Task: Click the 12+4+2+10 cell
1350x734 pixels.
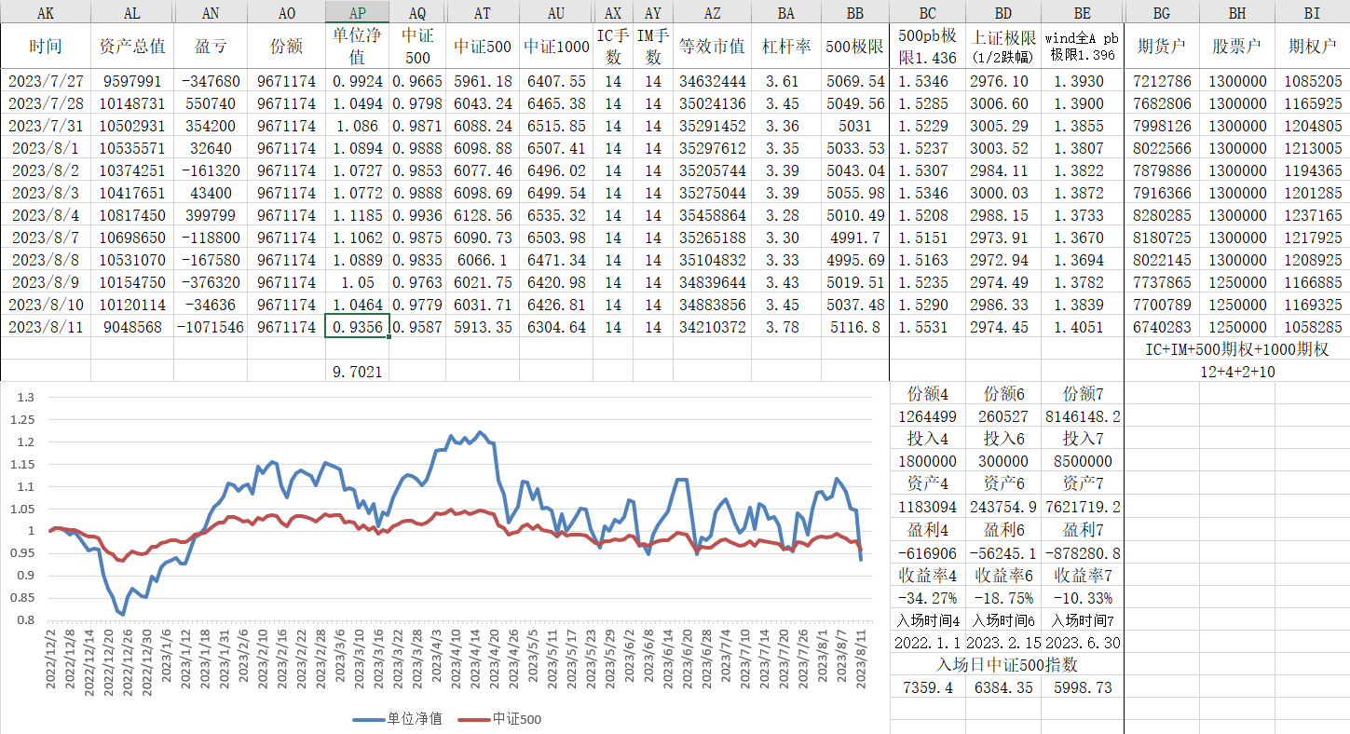Action: point(1236,372)
